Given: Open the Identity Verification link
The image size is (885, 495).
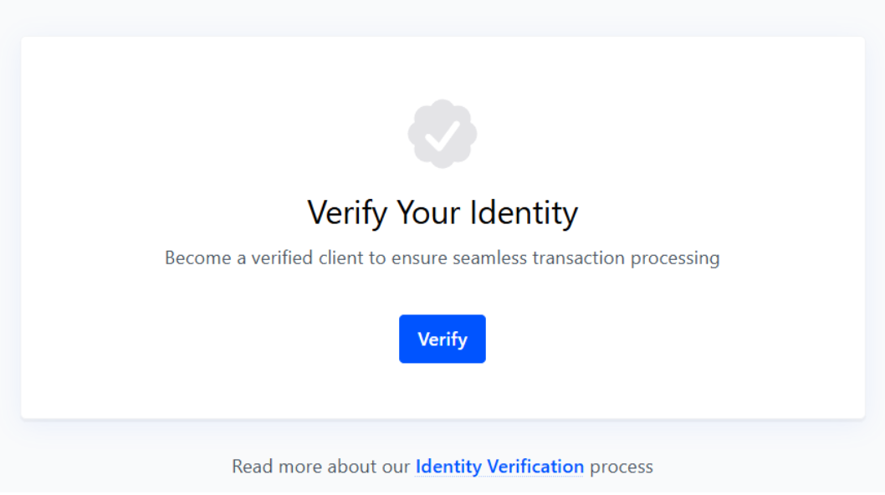Looking at the screenshot, I should pyautogui.click(x=499, y=467).
